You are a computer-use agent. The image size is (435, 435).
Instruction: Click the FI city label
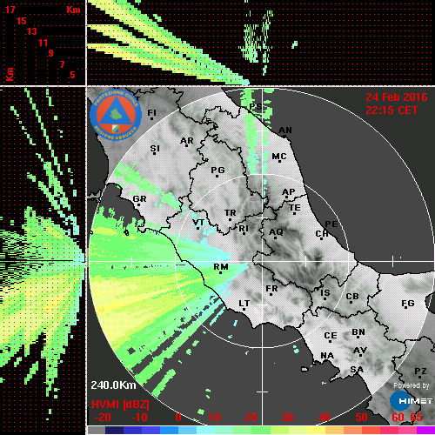(151, 112)
